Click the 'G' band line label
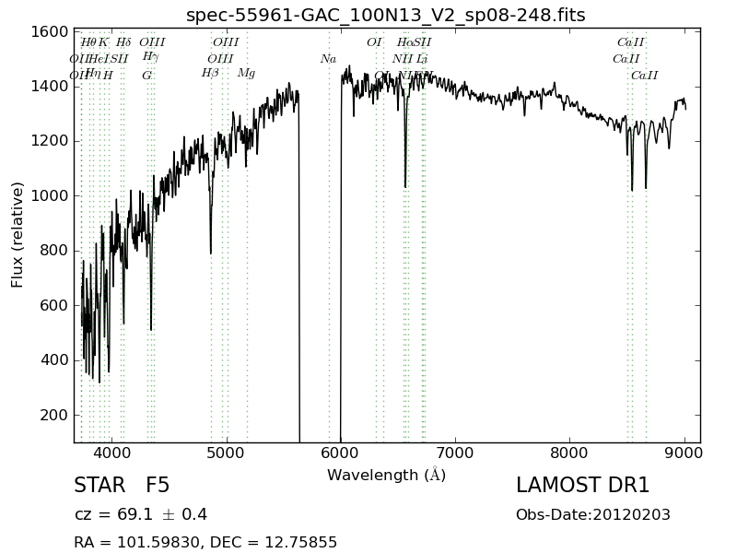Viewport: 737px width, 553px height. pyautogui.click(x=147, y=76)
